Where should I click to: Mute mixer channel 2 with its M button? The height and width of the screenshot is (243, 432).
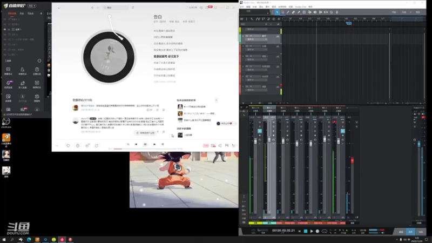click(x=273, y=122)
